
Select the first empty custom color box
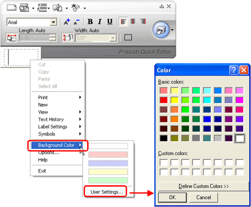[x=163, y=162]
